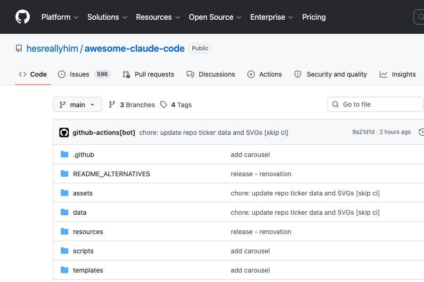Open the .github folder name
The height and width of the screenshot is (282, 424).
83,155
